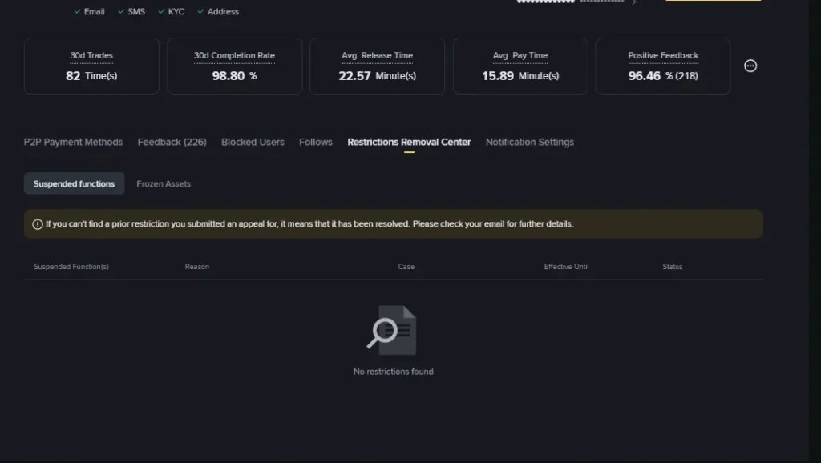Screen dimensions: 821x463
Task: Click the info icon in the notice banner
Action: (x=38, y=224)
